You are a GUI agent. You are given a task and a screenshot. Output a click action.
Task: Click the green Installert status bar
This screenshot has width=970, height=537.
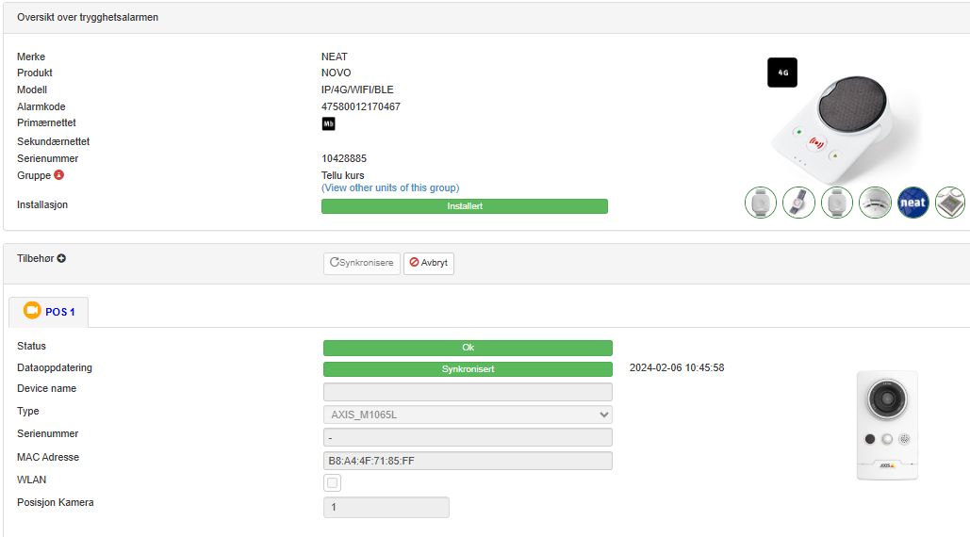(x=464, y=205)
